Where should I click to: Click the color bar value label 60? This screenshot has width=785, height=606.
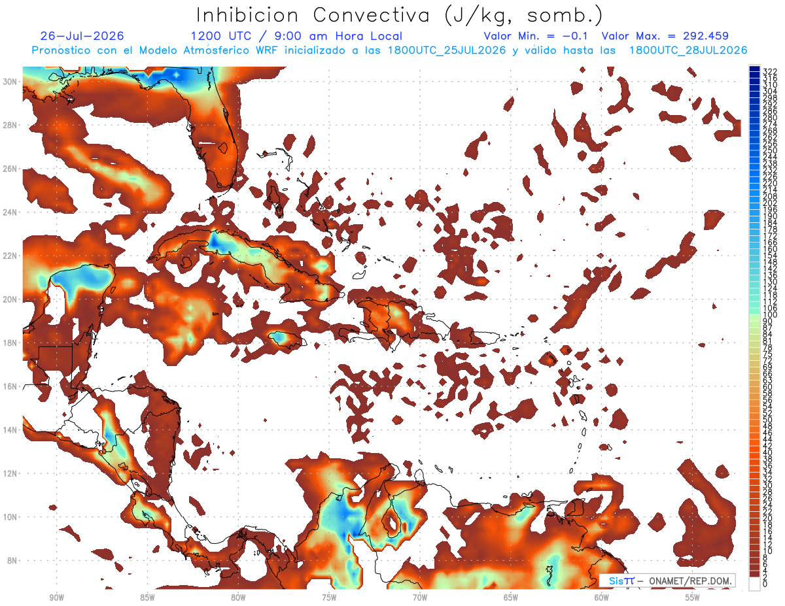coord(768,387)
